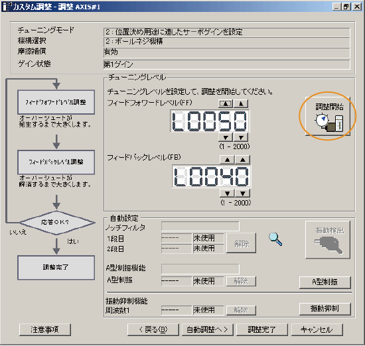Decrease feedback level with right down arrow
The height and width of the screenshot is (346, 365).
point(243,194)
